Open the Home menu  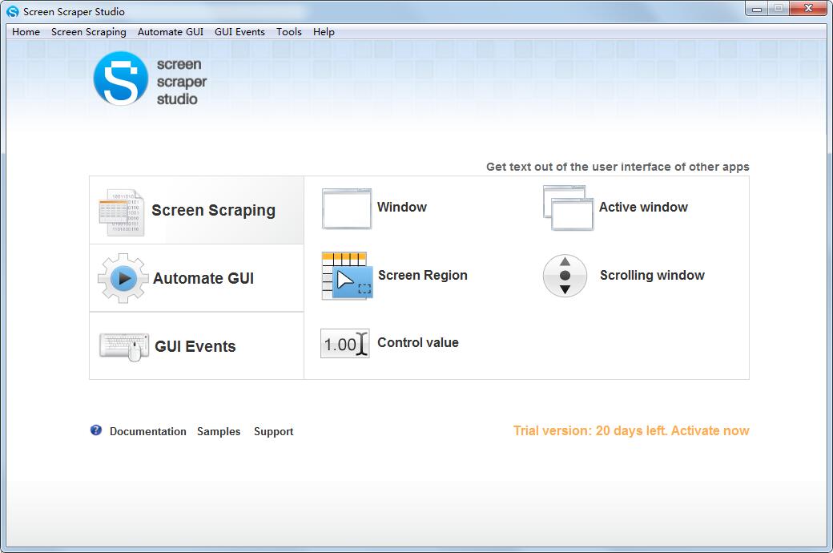(x=25, y=32)
